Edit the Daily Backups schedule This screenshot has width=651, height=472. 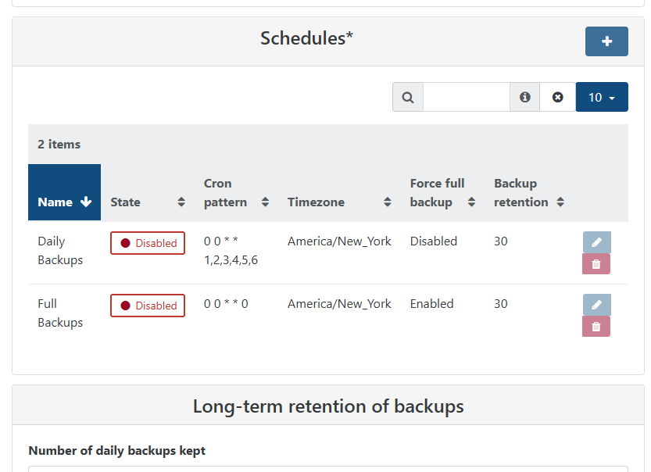596,242
